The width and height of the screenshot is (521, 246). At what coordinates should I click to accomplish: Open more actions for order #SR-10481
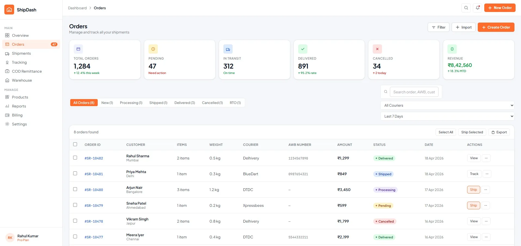487,174
